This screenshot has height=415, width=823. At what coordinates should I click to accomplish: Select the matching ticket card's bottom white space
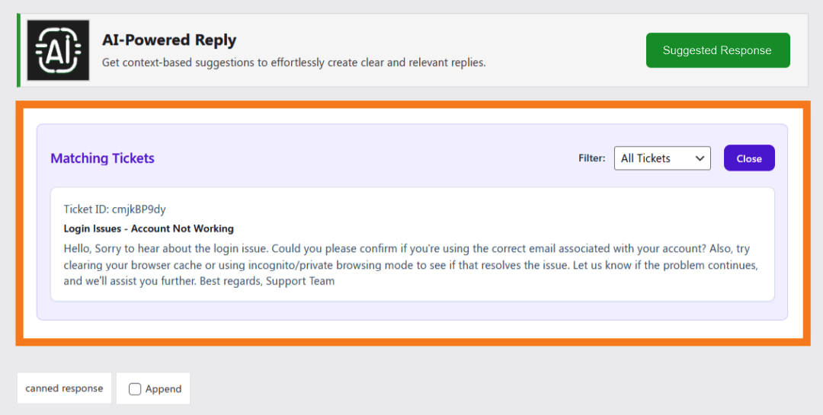pos(411,294)
